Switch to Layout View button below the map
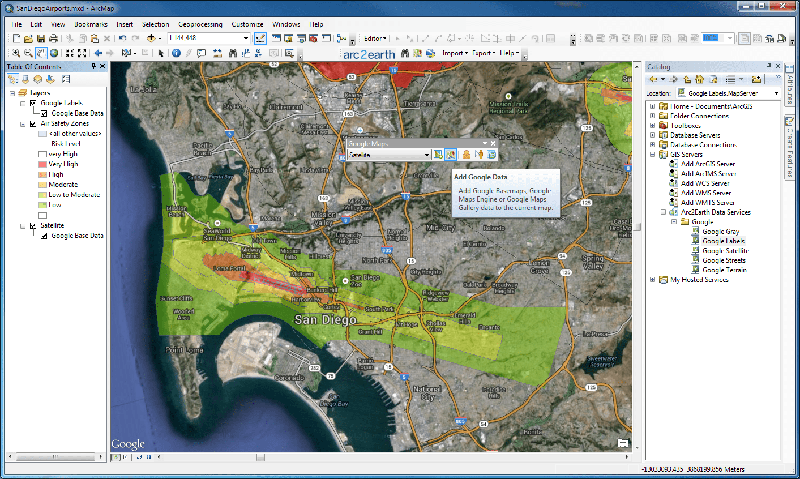Screen dimensions: 800x479 click(x=126, y=457)
